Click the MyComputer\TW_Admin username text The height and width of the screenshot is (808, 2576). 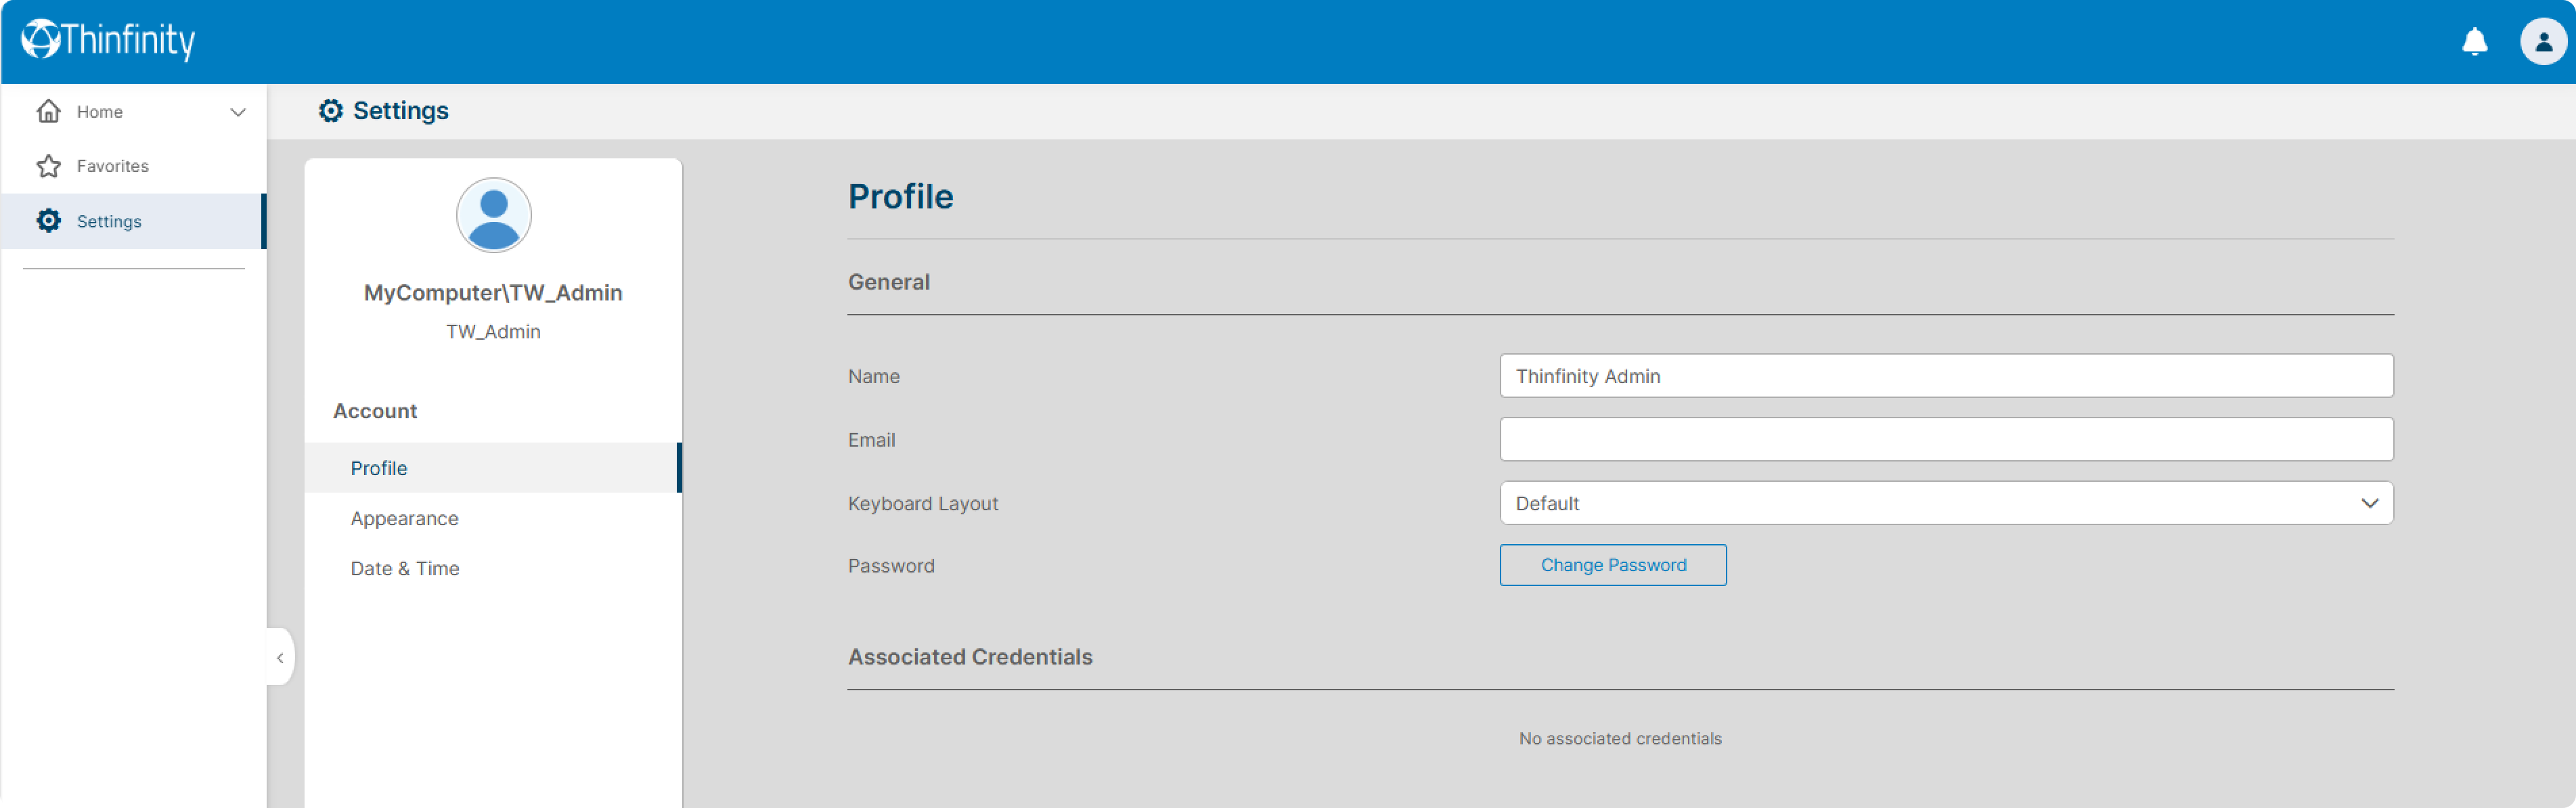point(493,293)
